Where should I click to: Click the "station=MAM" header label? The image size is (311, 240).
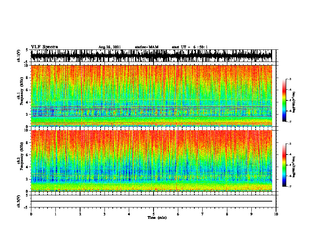pyautogui.click(x=146, y=47)
